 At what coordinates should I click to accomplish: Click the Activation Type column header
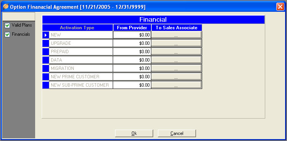(x=78, y=28)
